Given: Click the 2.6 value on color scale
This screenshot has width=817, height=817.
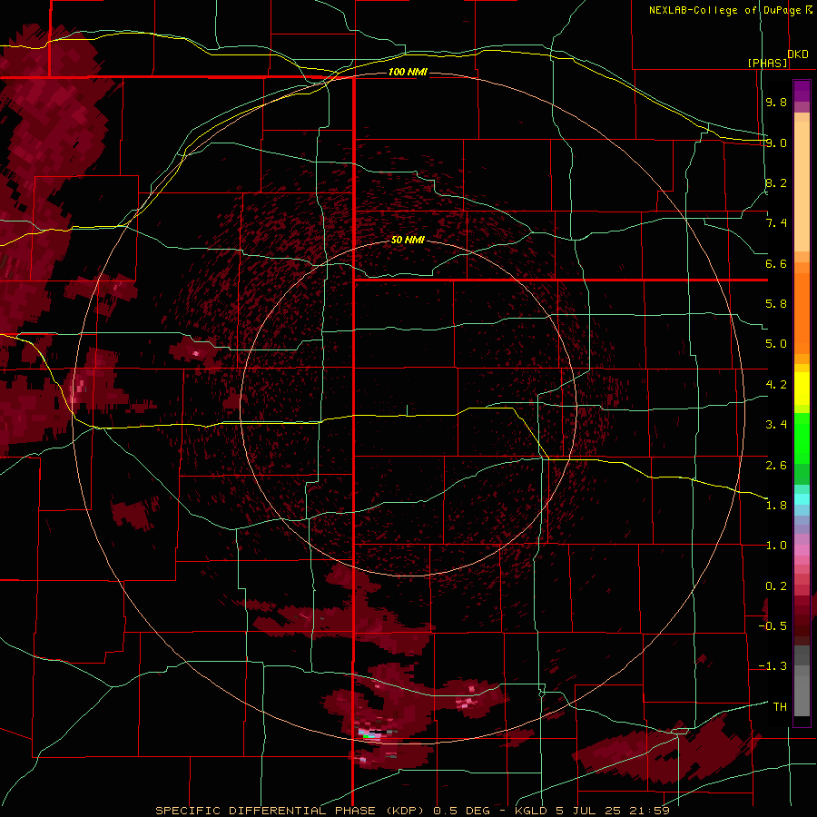Looking at the screenshot, I should [776, 465].
